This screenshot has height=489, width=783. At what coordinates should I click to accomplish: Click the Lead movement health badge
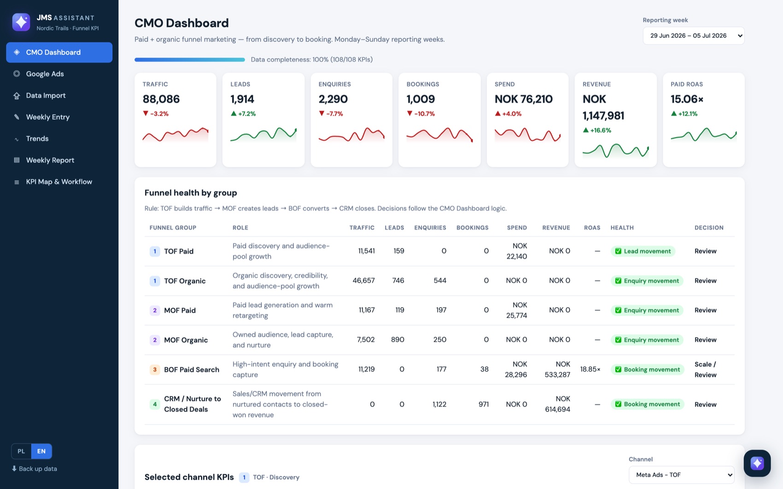tap(643, 251)
